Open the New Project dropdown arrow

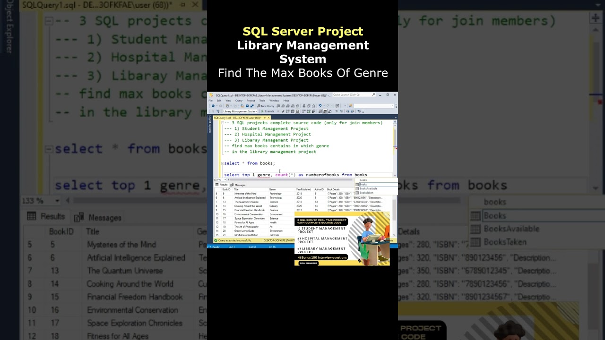click(x=231, y=106)
